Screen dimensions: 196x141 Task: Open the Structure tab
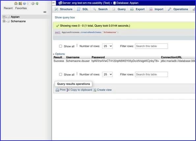pyautogui.click(x=64, y=9)
